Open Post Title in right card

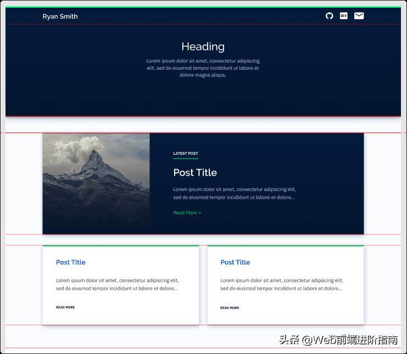[235, 262]
